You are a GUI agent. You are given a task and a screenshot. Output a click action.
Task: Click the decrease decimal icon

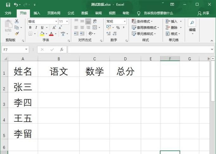pos(115,34)
